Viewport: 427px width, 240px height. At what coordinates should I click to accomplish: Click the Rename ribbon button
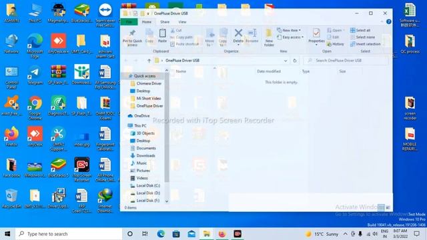pyautogui.click(x=252, y=36)
